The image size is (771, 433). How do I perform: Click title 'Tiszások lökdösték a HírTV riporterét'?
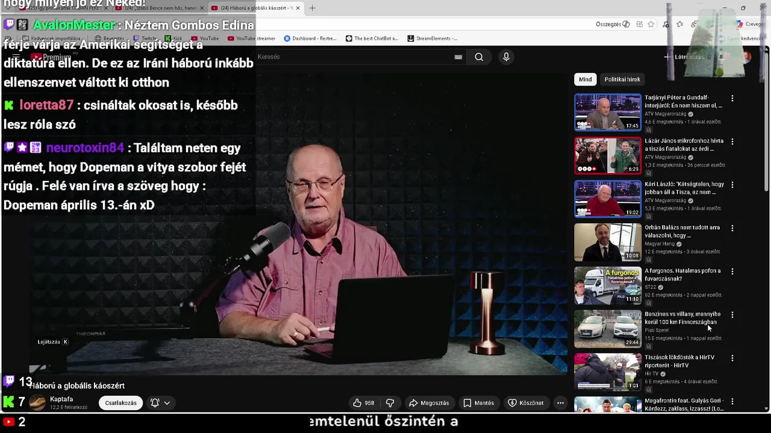[x=679, y=361]
